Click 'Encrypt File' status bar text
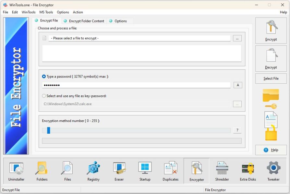The width and height of the screenshot is (290, 194). 11,190
